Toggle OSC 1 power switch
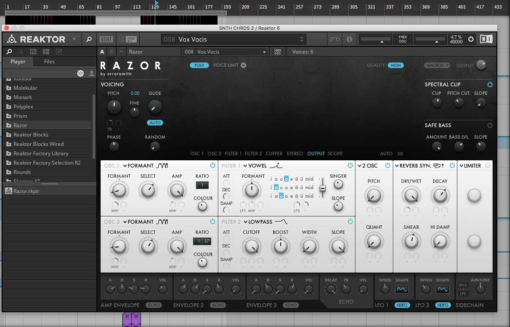This screenshot has height=327, width=510. point(212,165)
